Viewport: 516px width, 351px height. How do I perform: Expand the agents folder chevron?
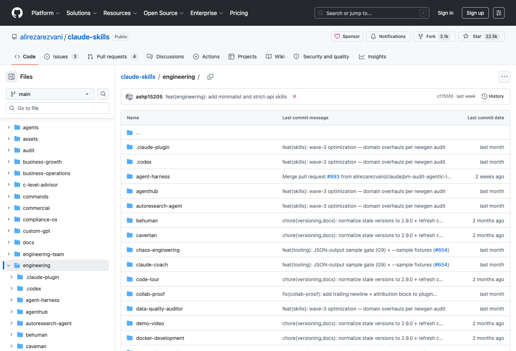coord(9,128)
